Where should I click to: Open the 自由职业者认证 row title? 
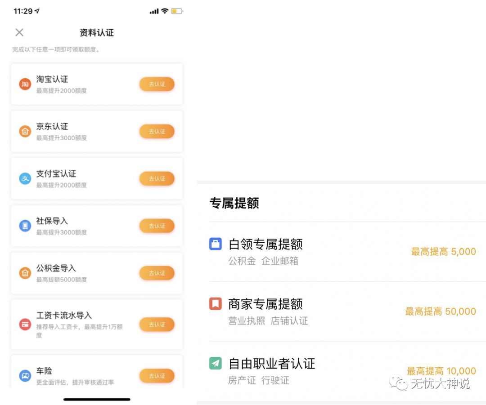(272, 364)
